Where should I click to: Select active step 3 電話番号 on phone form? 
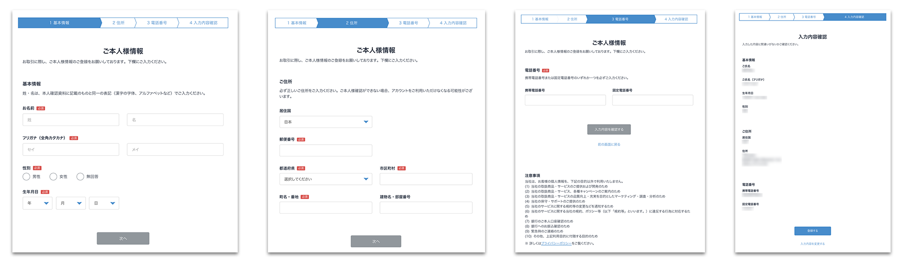point(620,19)
